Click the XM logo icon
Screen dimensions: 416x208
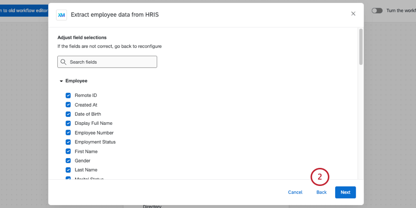coord(62,15)
